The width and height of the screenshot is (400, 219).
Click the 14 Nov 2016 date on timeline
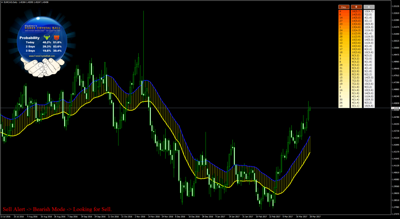point(155,216)
